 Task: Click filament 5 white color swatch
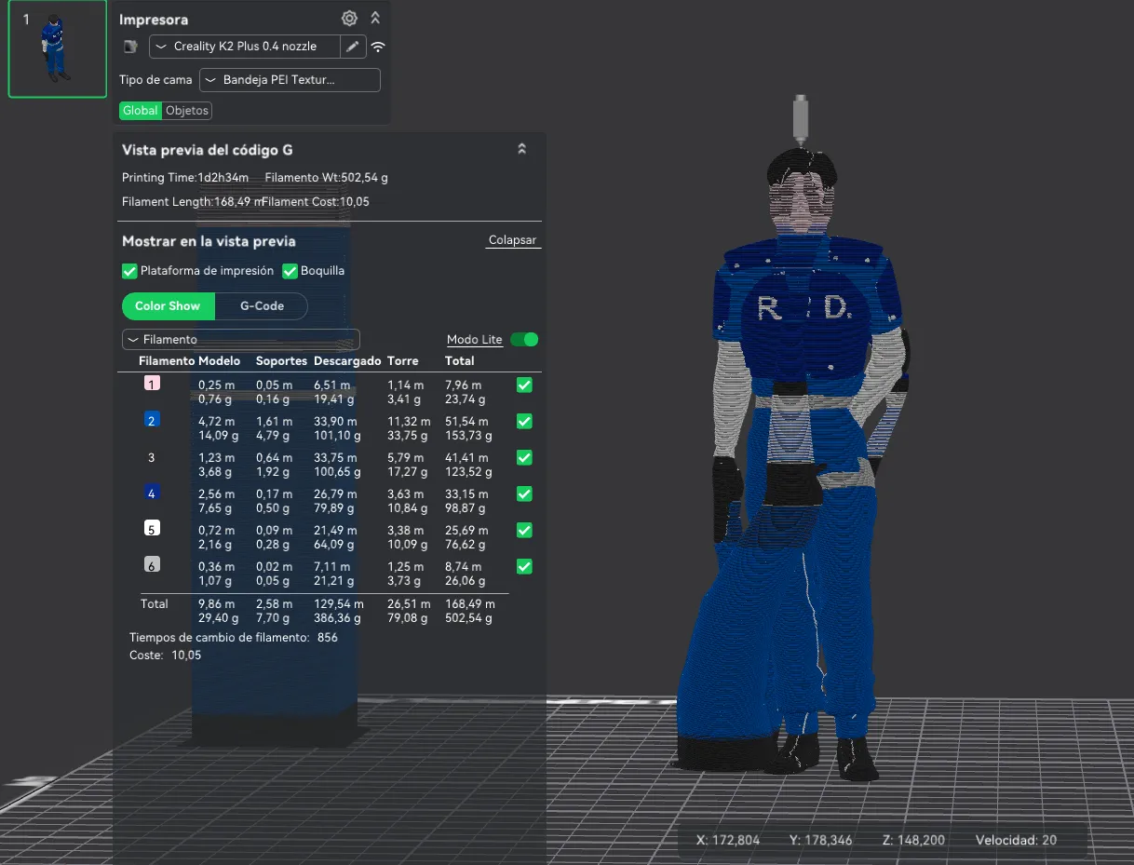tap(152, 529)
